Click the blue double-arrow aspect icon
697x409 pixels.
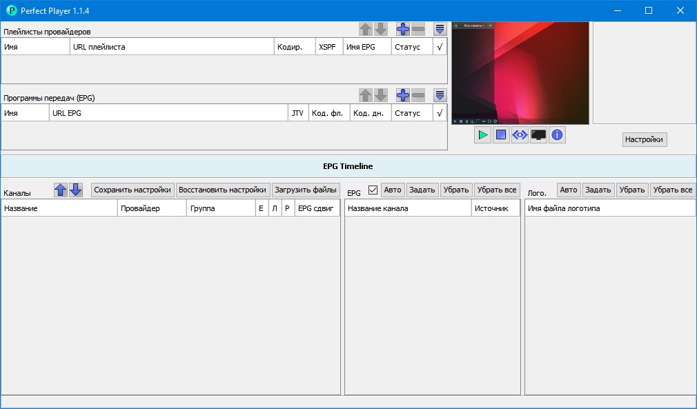(x=520, y=135)
